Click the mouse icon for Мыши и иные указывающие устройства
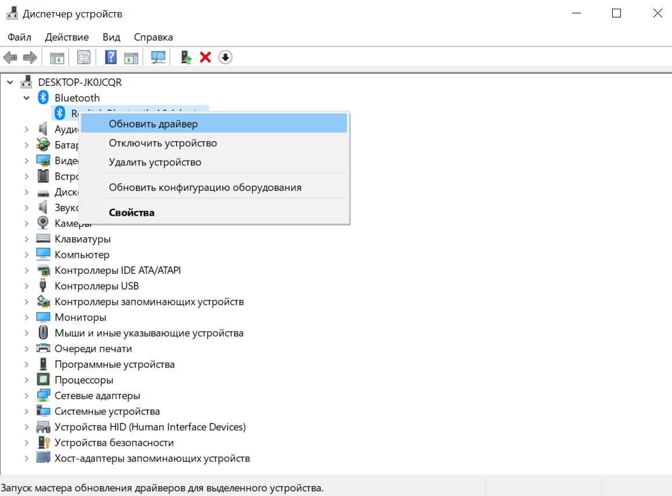Screen dimensions: 672x496 (x=43, y=332)
